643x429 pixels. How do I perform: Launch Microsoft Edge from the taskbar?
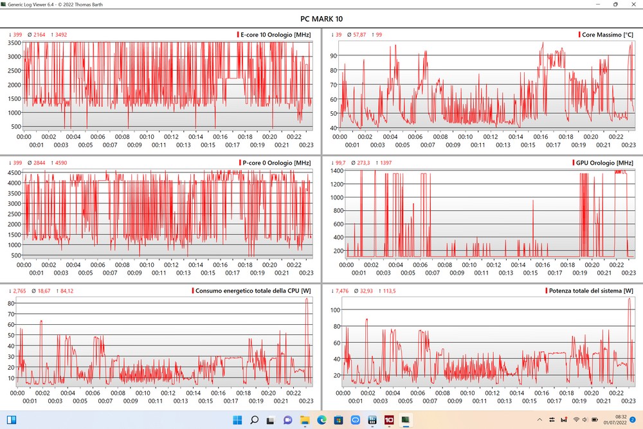(321, 420)
